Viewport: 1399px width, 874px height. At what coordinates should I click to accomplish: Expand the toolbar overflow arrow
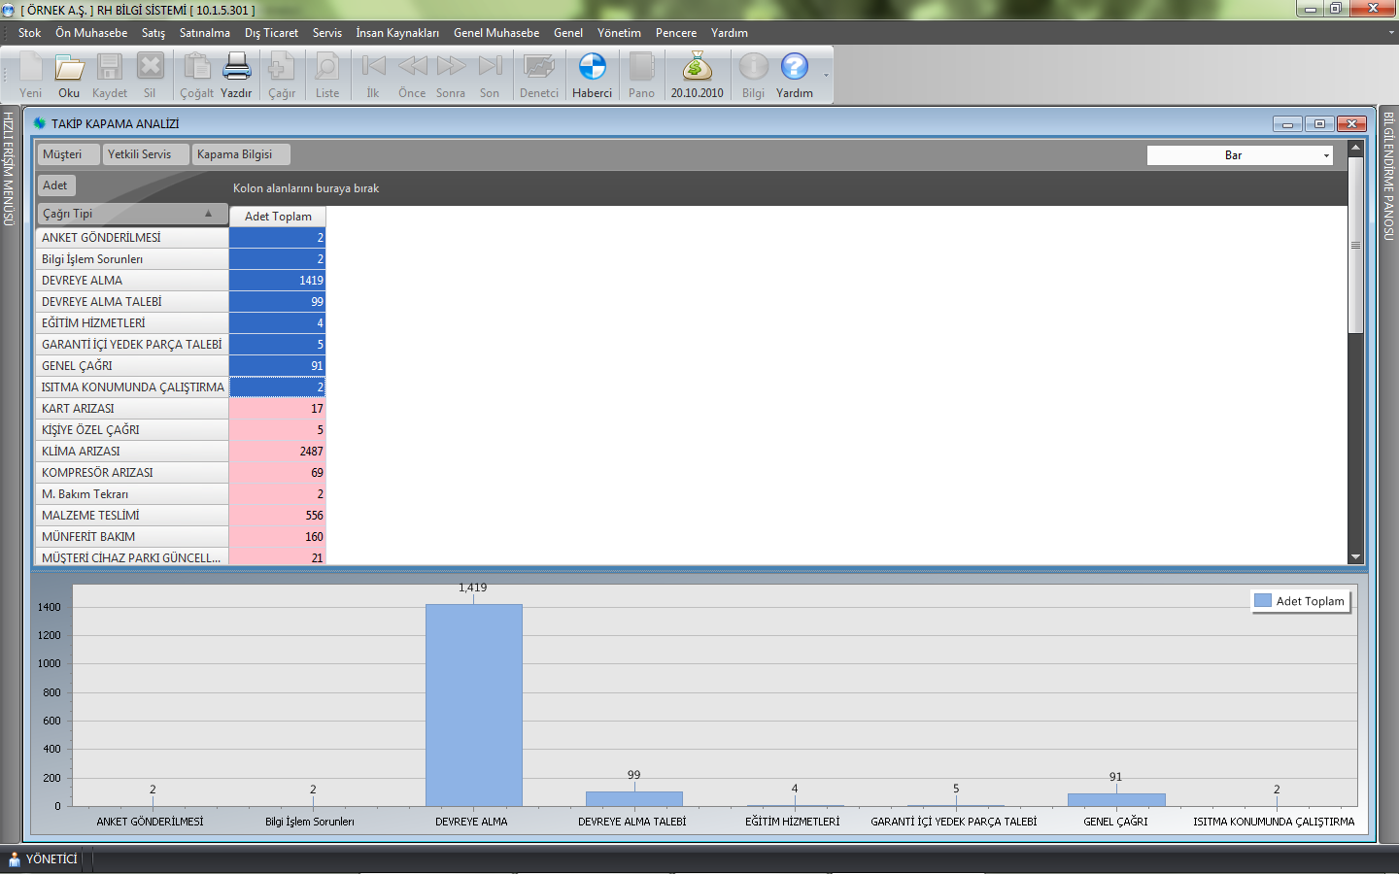coord(827,76)
